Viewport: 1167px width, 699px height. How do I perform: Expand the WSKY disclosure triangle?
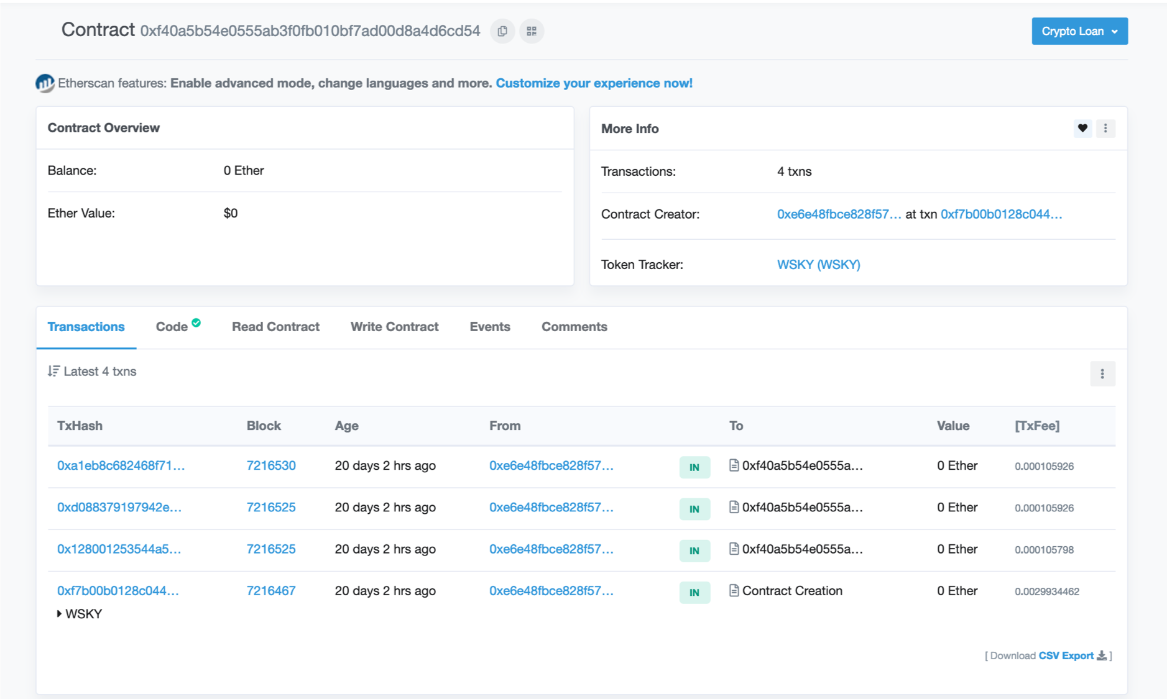[59, 614]
